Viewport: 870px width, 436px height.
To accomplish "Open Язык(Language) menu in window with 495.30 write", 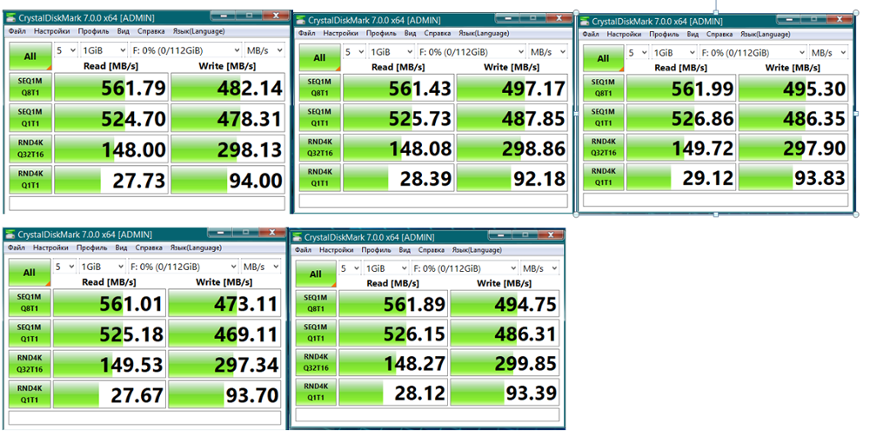I will pos(766,35).
